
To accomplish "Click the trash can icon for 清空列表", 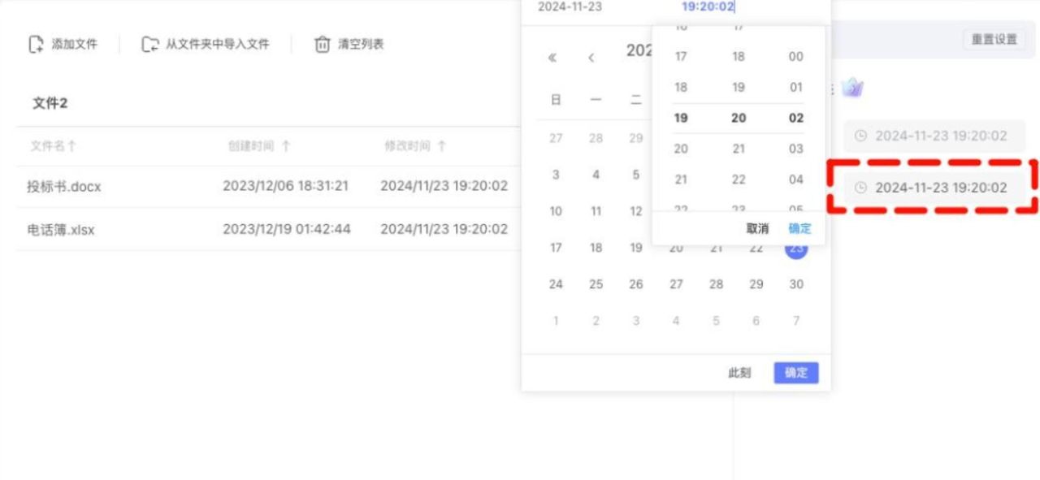I will [323, 45].
